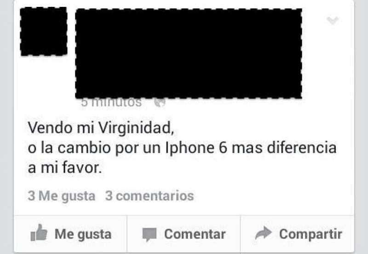Open the "3 comentarios" comments link
The width and height of the screenshot is (368, 254).
(x=149, y=196)
